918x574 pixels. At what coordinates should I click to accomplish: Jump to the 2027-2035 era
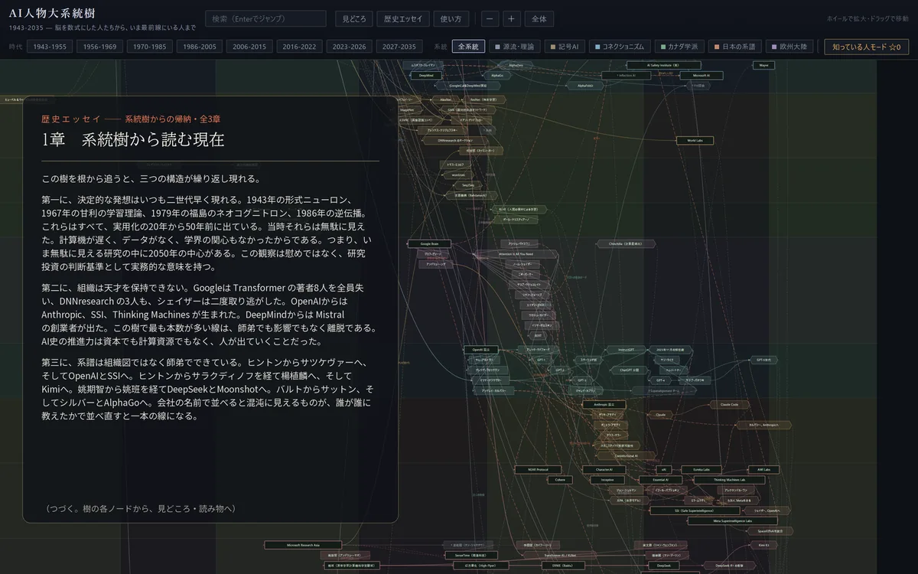pyautogui.click(x=399, y=47)
